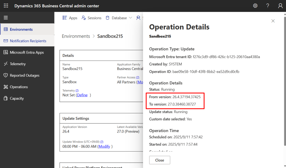
Task: Collapse the hamburger navigation menu
Action: click(6, 18)
